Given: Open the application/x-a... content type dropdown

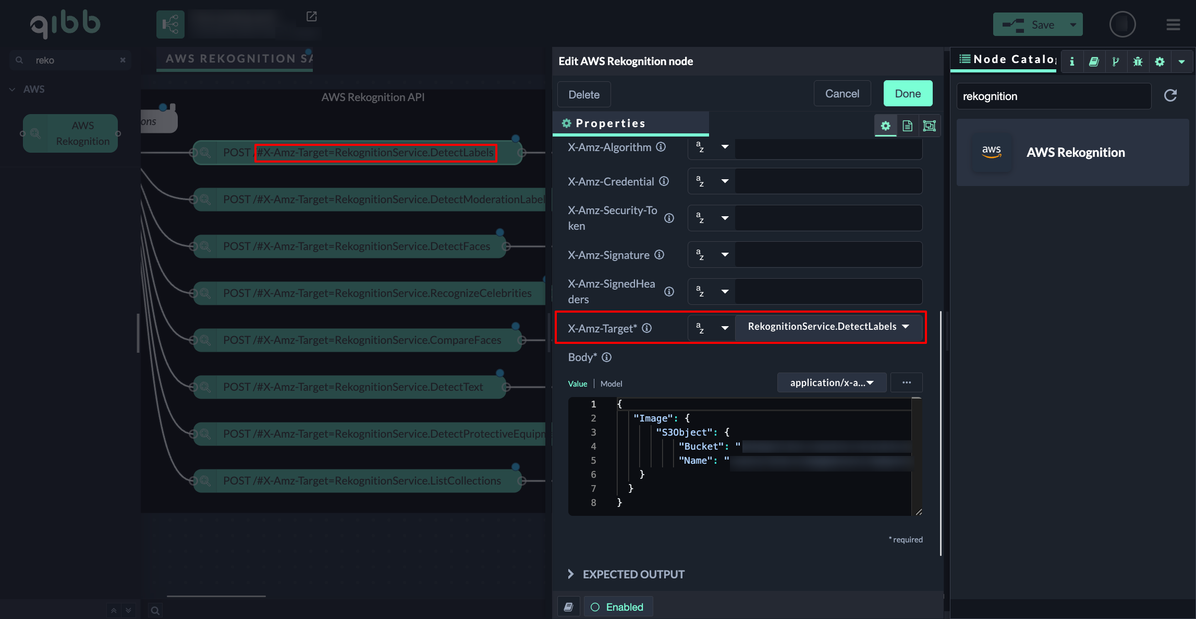Looking at the screenshot, I should coord(832,382).
